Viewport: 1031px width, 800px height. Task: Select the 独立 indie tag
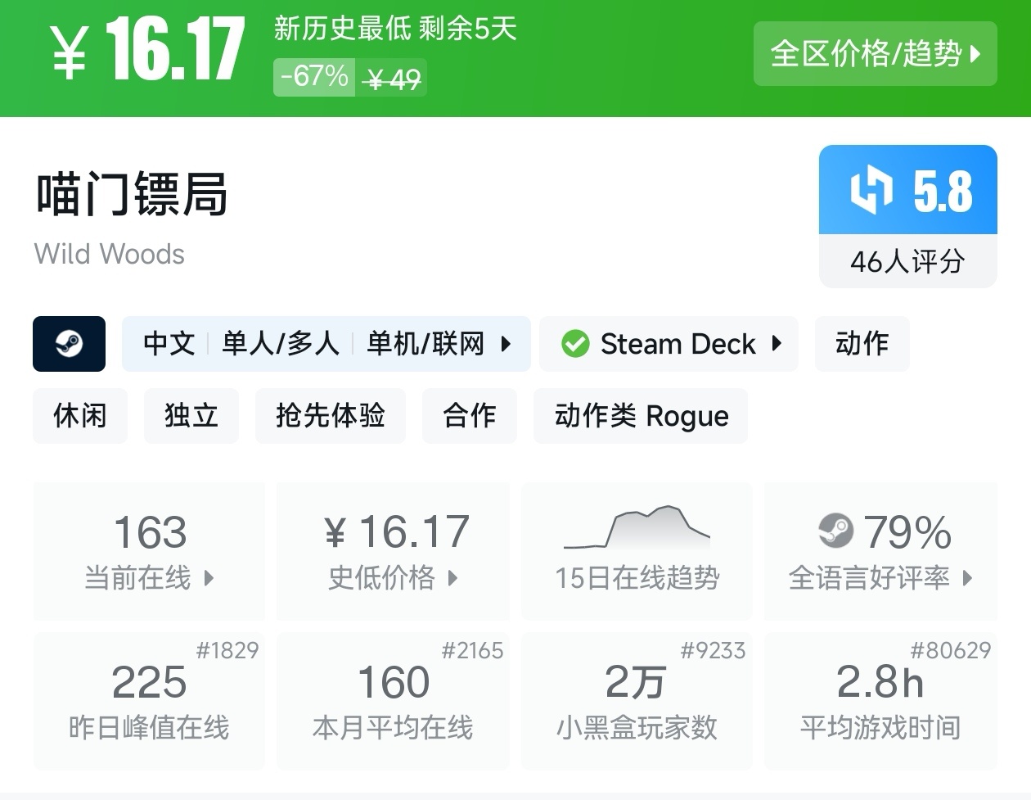pyautogui.click(x=191, y=416)
